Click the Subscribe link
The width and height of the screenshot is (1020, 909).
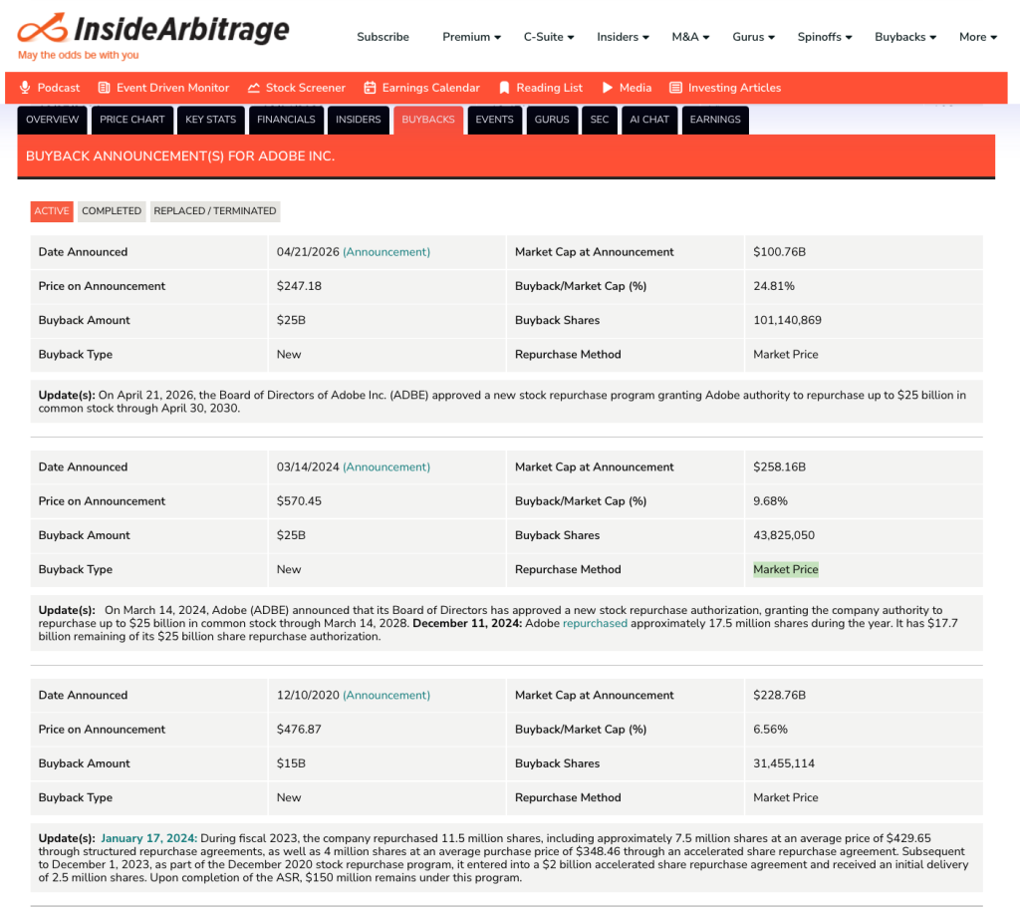[x=382, y=37]
